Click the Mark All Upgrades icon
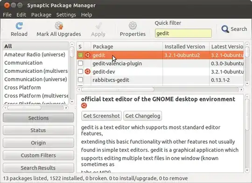 59,26
